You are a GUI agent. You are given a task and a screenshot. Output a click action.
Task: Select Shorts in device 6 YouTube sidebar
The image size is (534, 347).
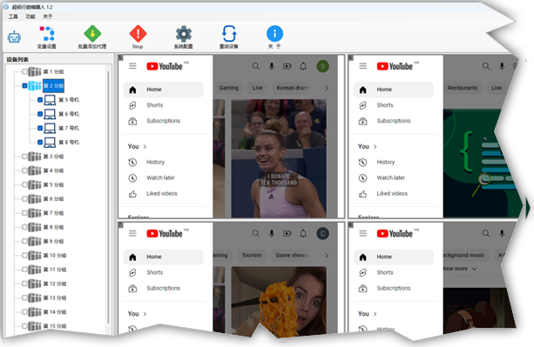(394, 105)
